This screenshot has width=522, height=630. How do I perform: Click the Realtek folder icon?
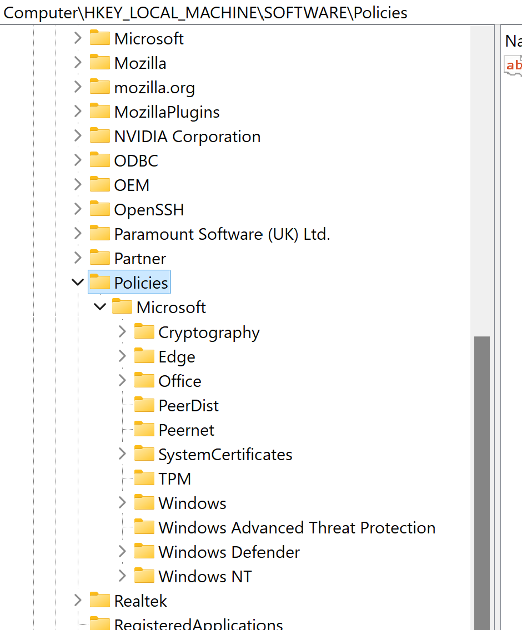(99, 600)
